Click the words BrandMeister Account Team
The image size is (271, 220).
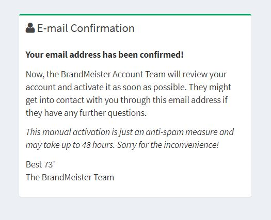(113, 74)
